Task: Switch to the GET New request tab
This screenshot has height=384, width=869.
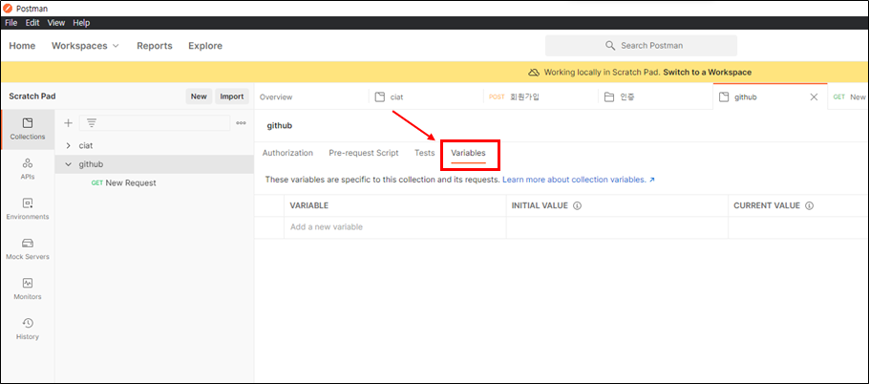Action: [x=848, y=97]
